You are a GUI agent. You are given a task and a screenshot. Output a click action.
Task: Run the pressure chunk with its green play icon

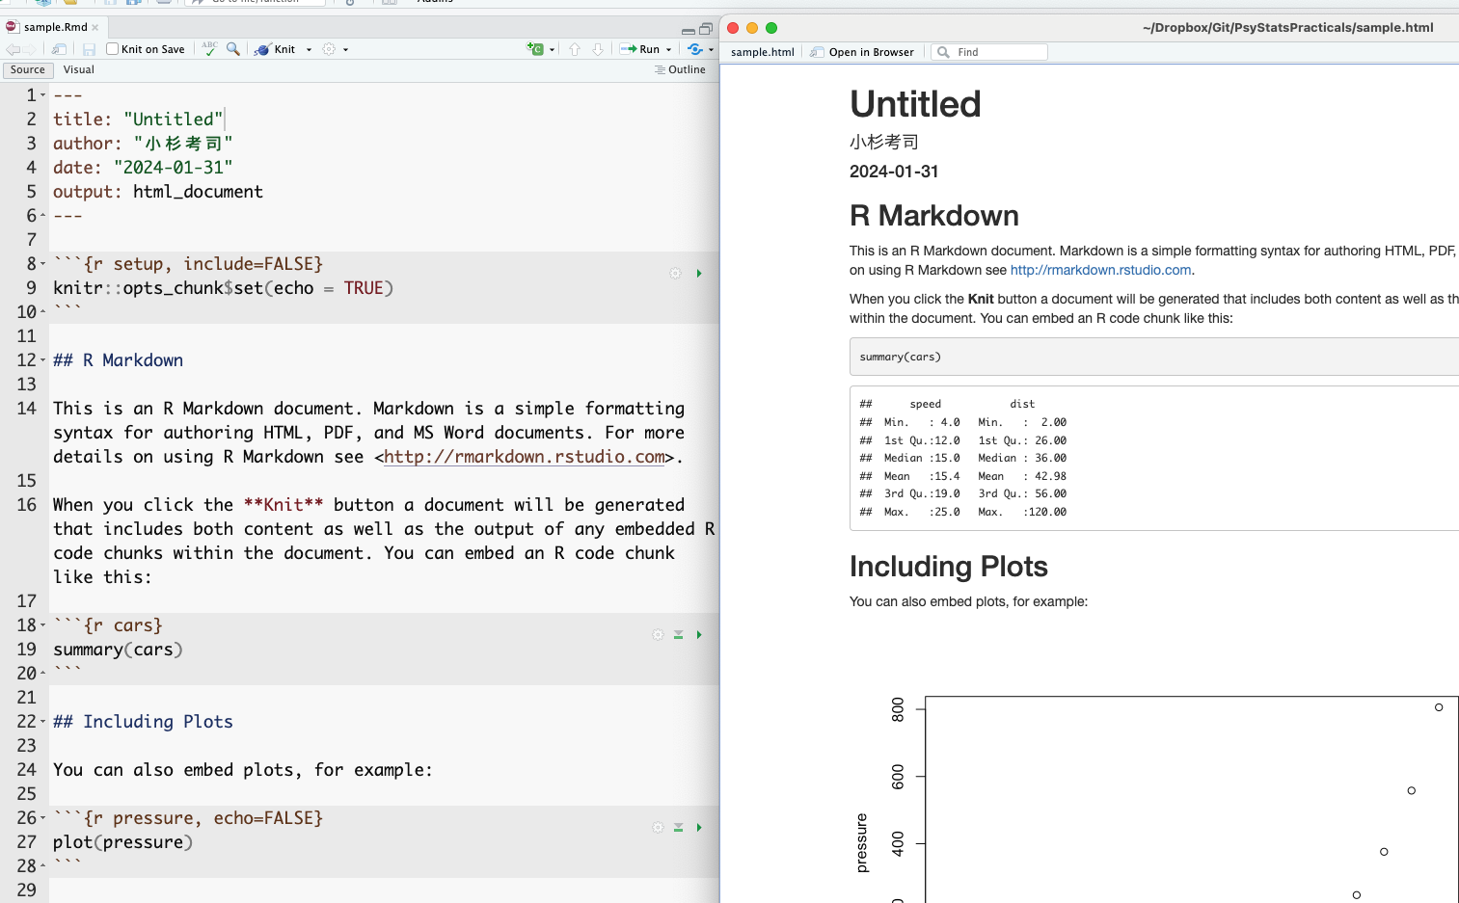[699, 828]
